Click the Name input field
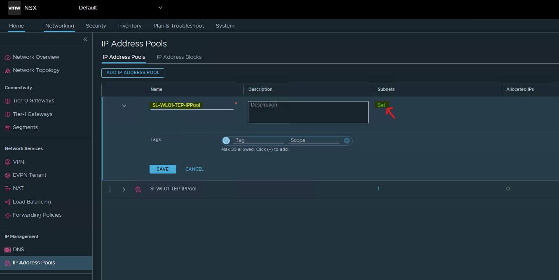This screenshot has height=280, width=559. [x=192, y=105]
